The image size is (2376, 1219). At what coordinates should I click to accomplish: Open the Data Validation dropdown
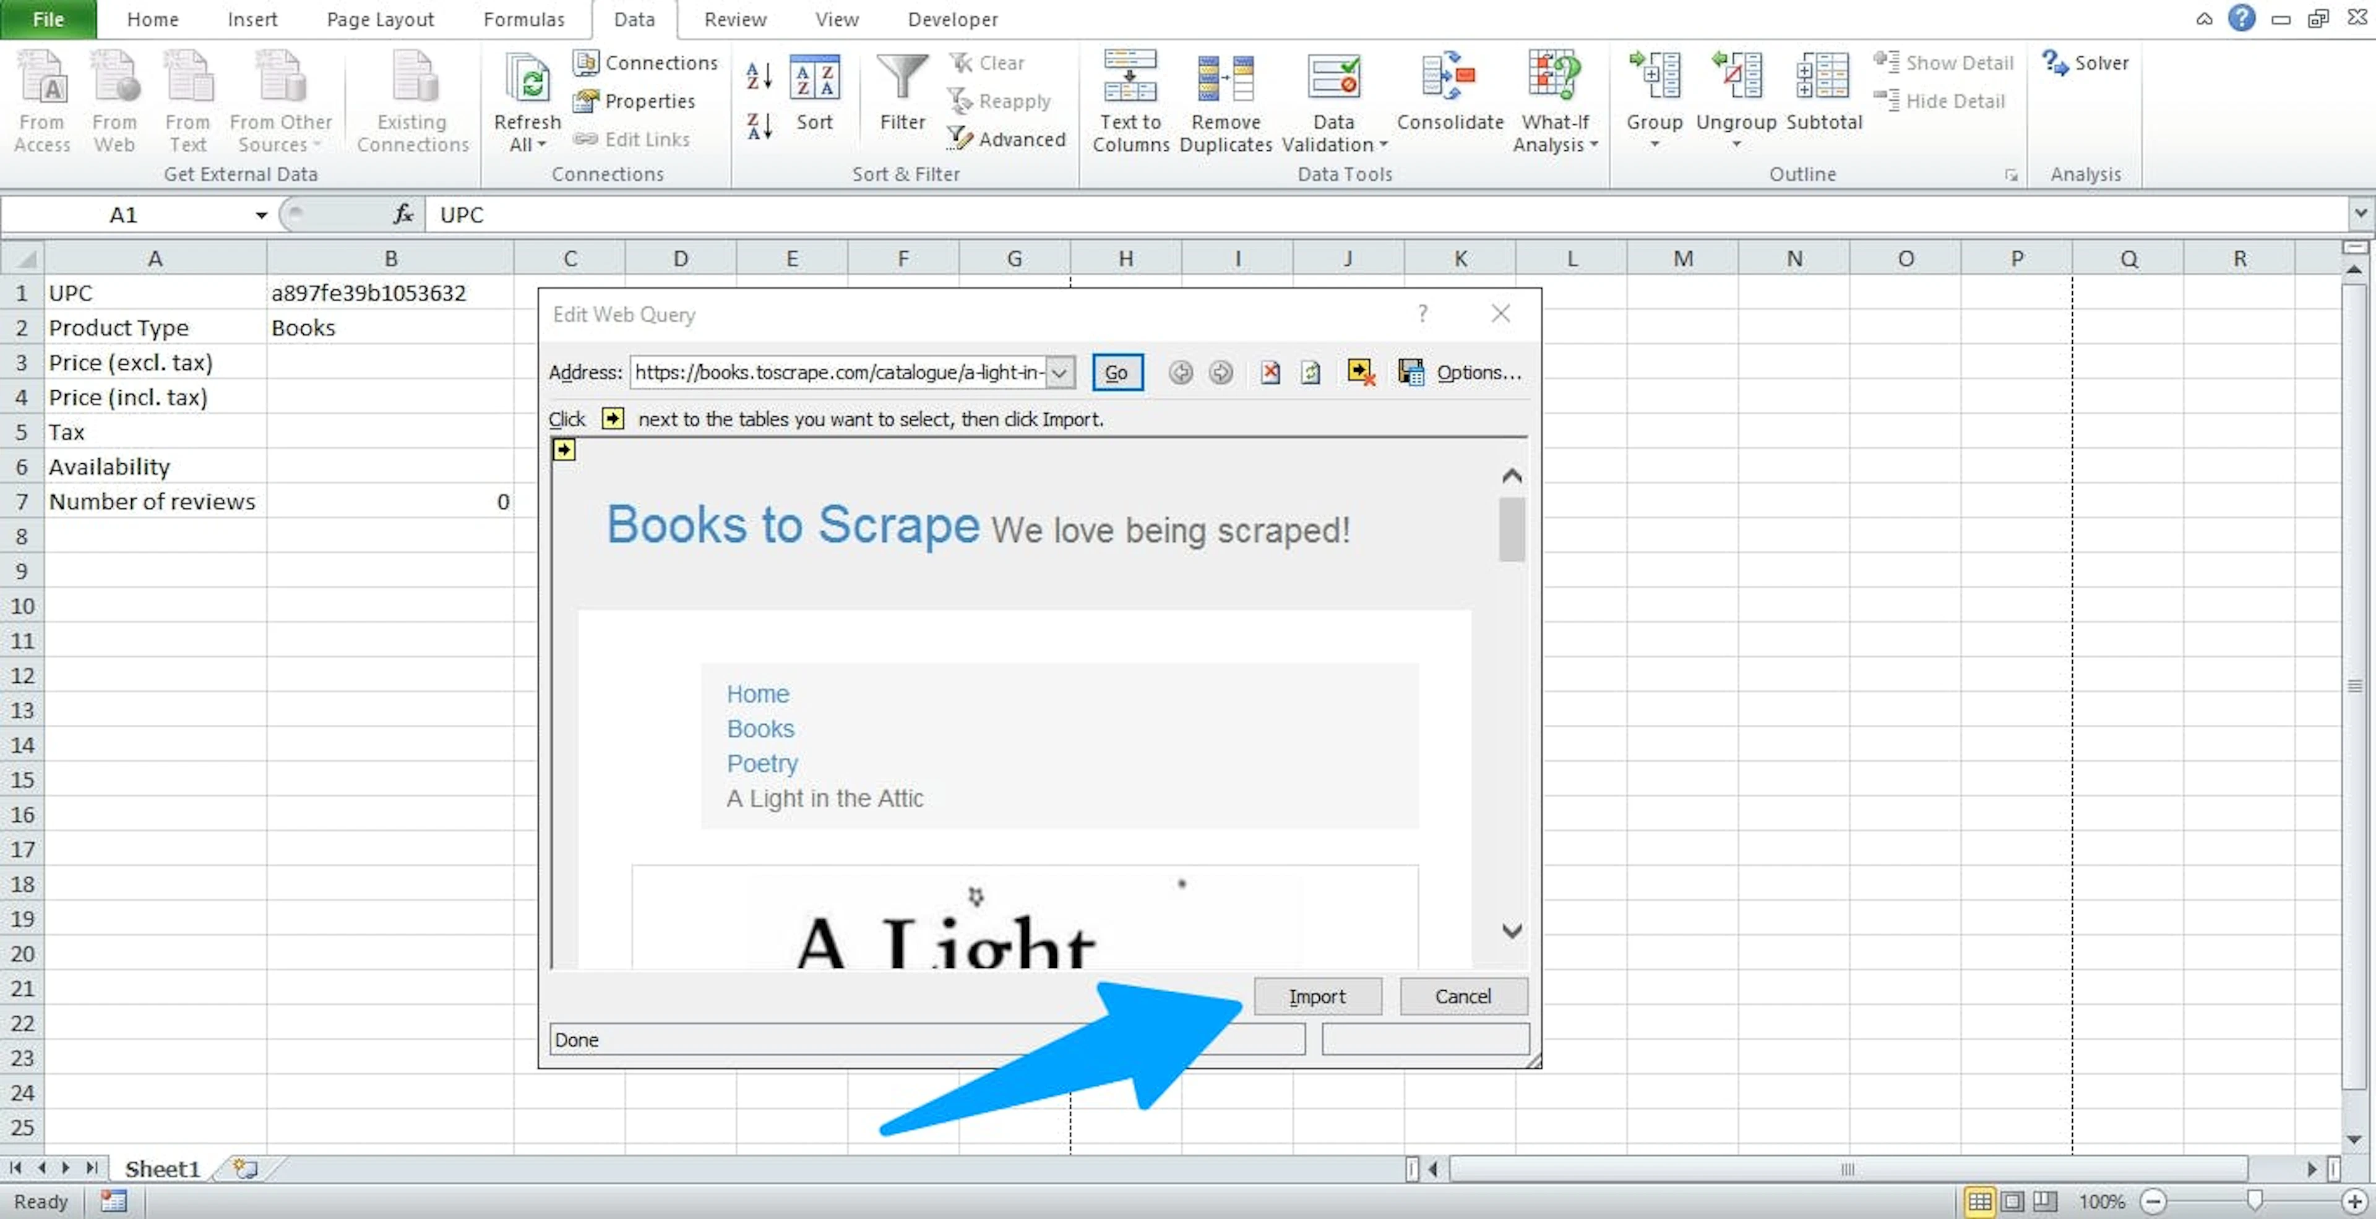pos(1334,134)
